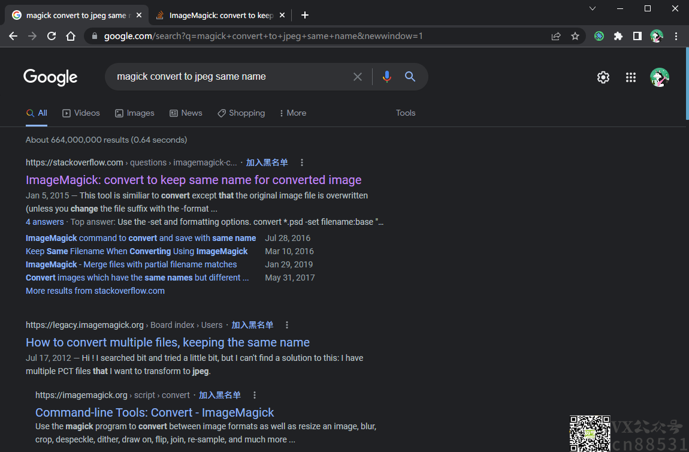
Task: Open 'ImageMagick: convert to keep same name' result
Action: tap(194, 180)
